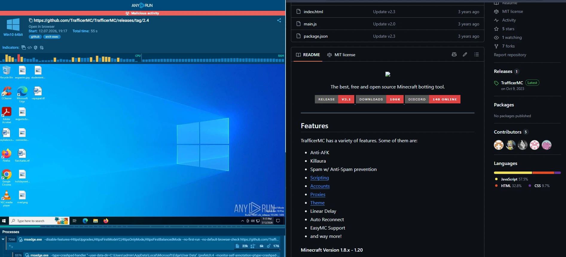This screenshot has height=257, width=566.
Task: Open Update v2.0 commit message link
Action: click(x=384, y=24)
